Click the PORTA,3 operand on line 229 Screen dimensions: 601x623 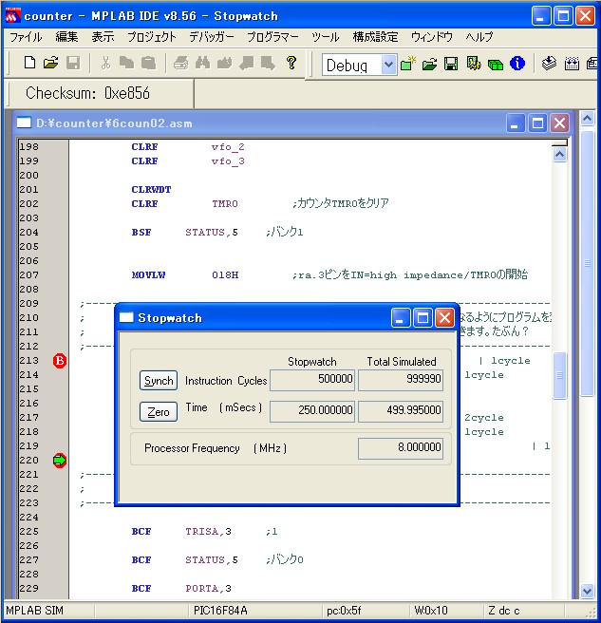point(208,589)
